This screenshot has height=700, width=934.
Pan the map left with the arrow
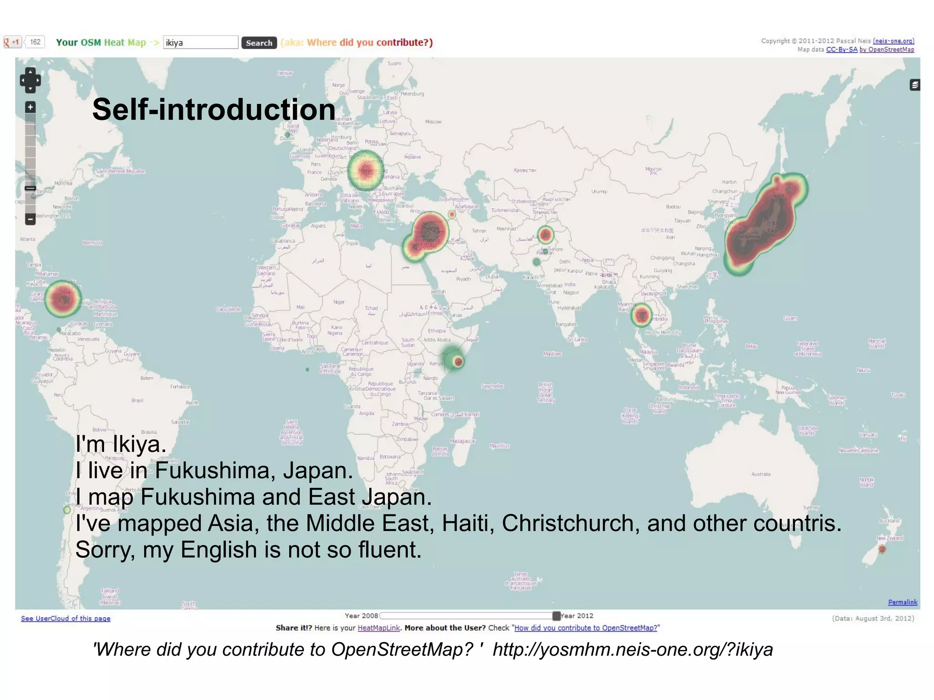click(23, 81)
